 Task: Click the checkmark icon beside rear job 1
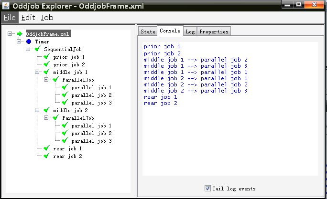pyautogui.click(x=47, y=149)
